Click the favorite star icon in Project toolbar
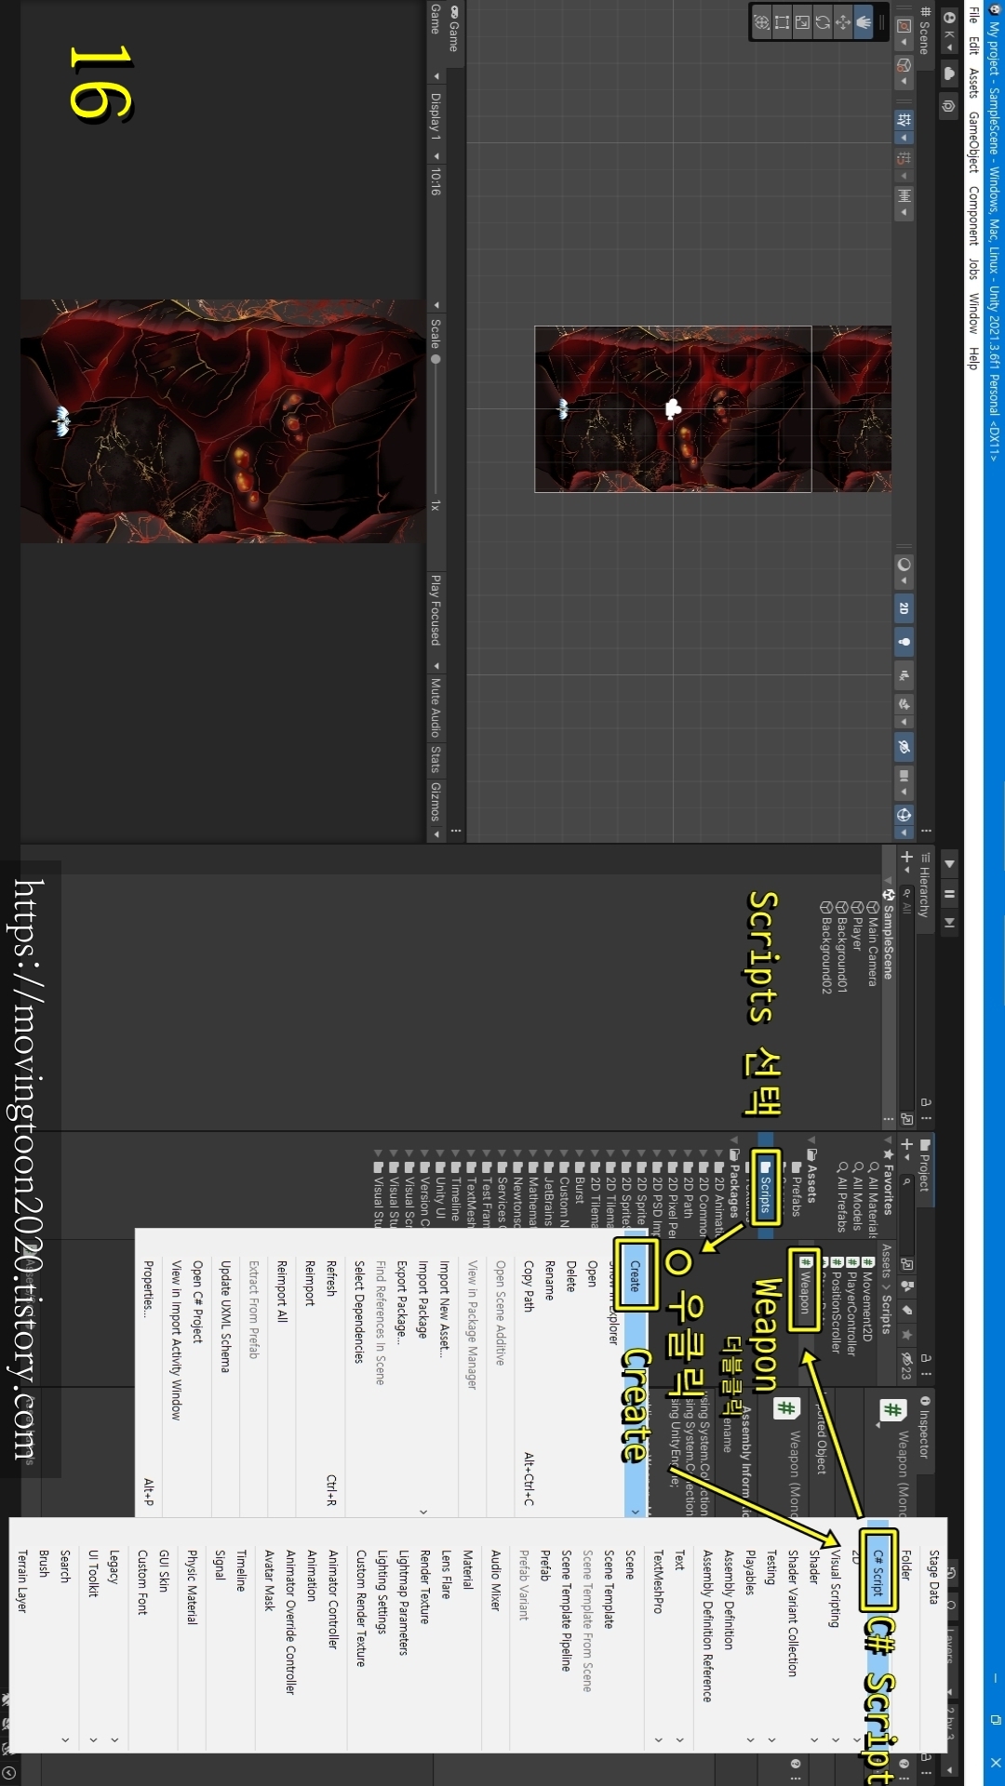Screen dimensions: 1005x1786 906,1335
